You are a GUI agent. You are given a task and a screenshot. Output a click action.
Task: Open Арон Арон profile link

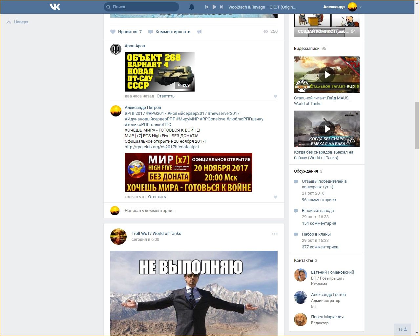(x=135, y=46)
